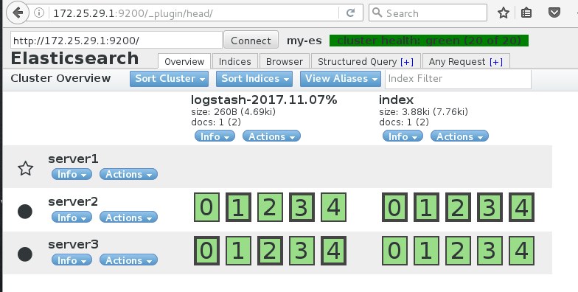Image resolution: width=578 pixels, height=292 pixels.
Task: Click the my-es cluster name
Action: 304,41
